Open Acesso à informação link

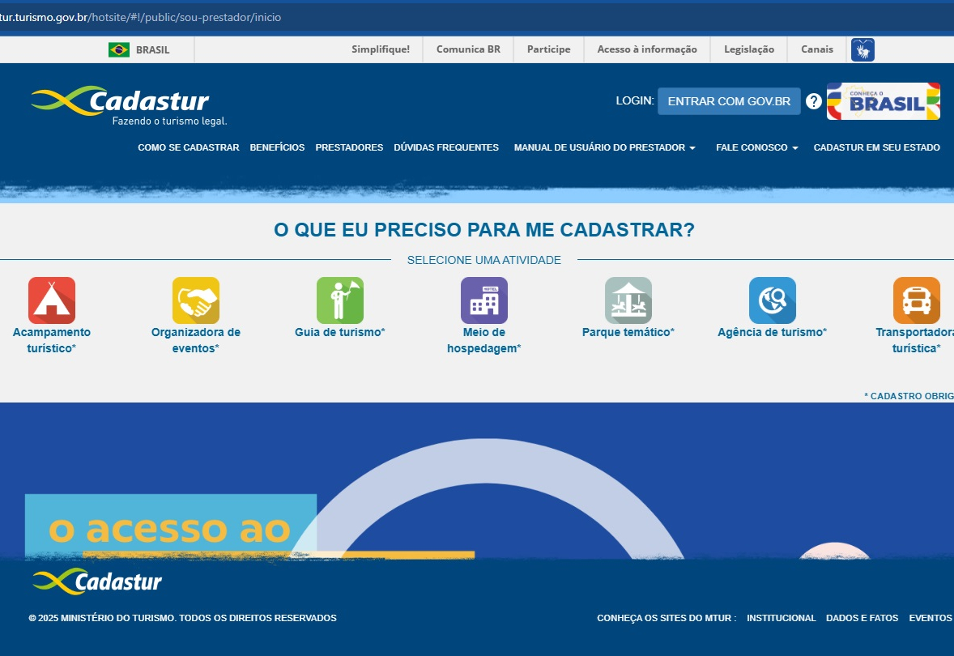pyautogui.click(x=647, y=49)
